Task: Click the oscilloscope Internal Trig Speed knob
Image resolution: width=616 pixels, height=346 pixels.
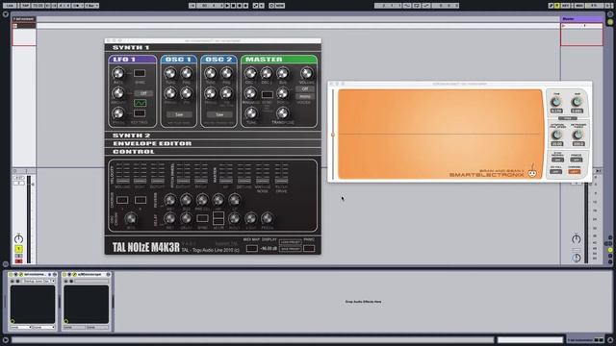Action: coord(557,136)
